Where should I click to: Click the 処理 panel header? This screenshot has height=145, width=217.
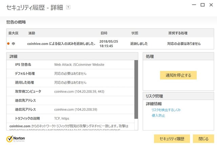178,56
